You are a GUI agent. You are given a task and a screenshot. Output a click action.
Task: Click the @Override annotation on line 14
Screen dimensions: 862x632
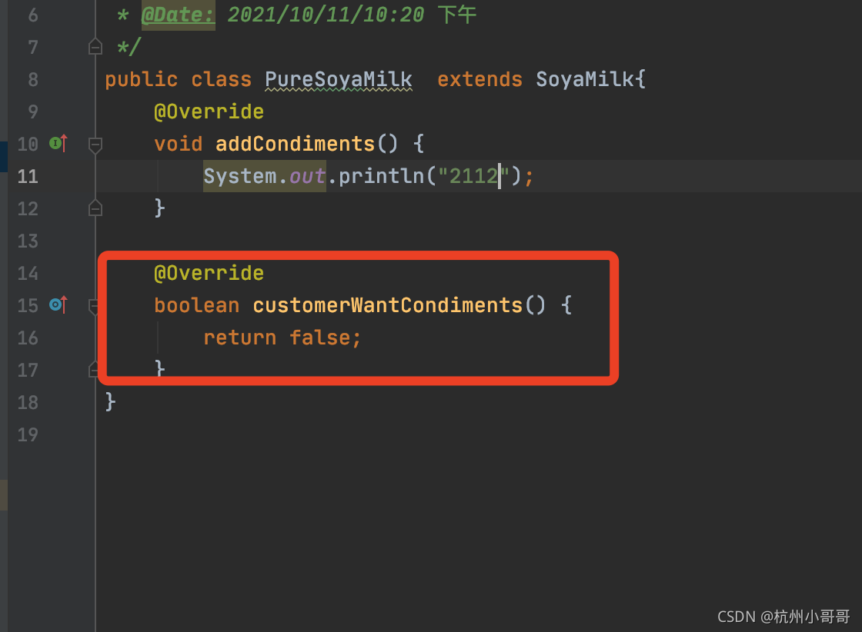(x=209, y=274)
